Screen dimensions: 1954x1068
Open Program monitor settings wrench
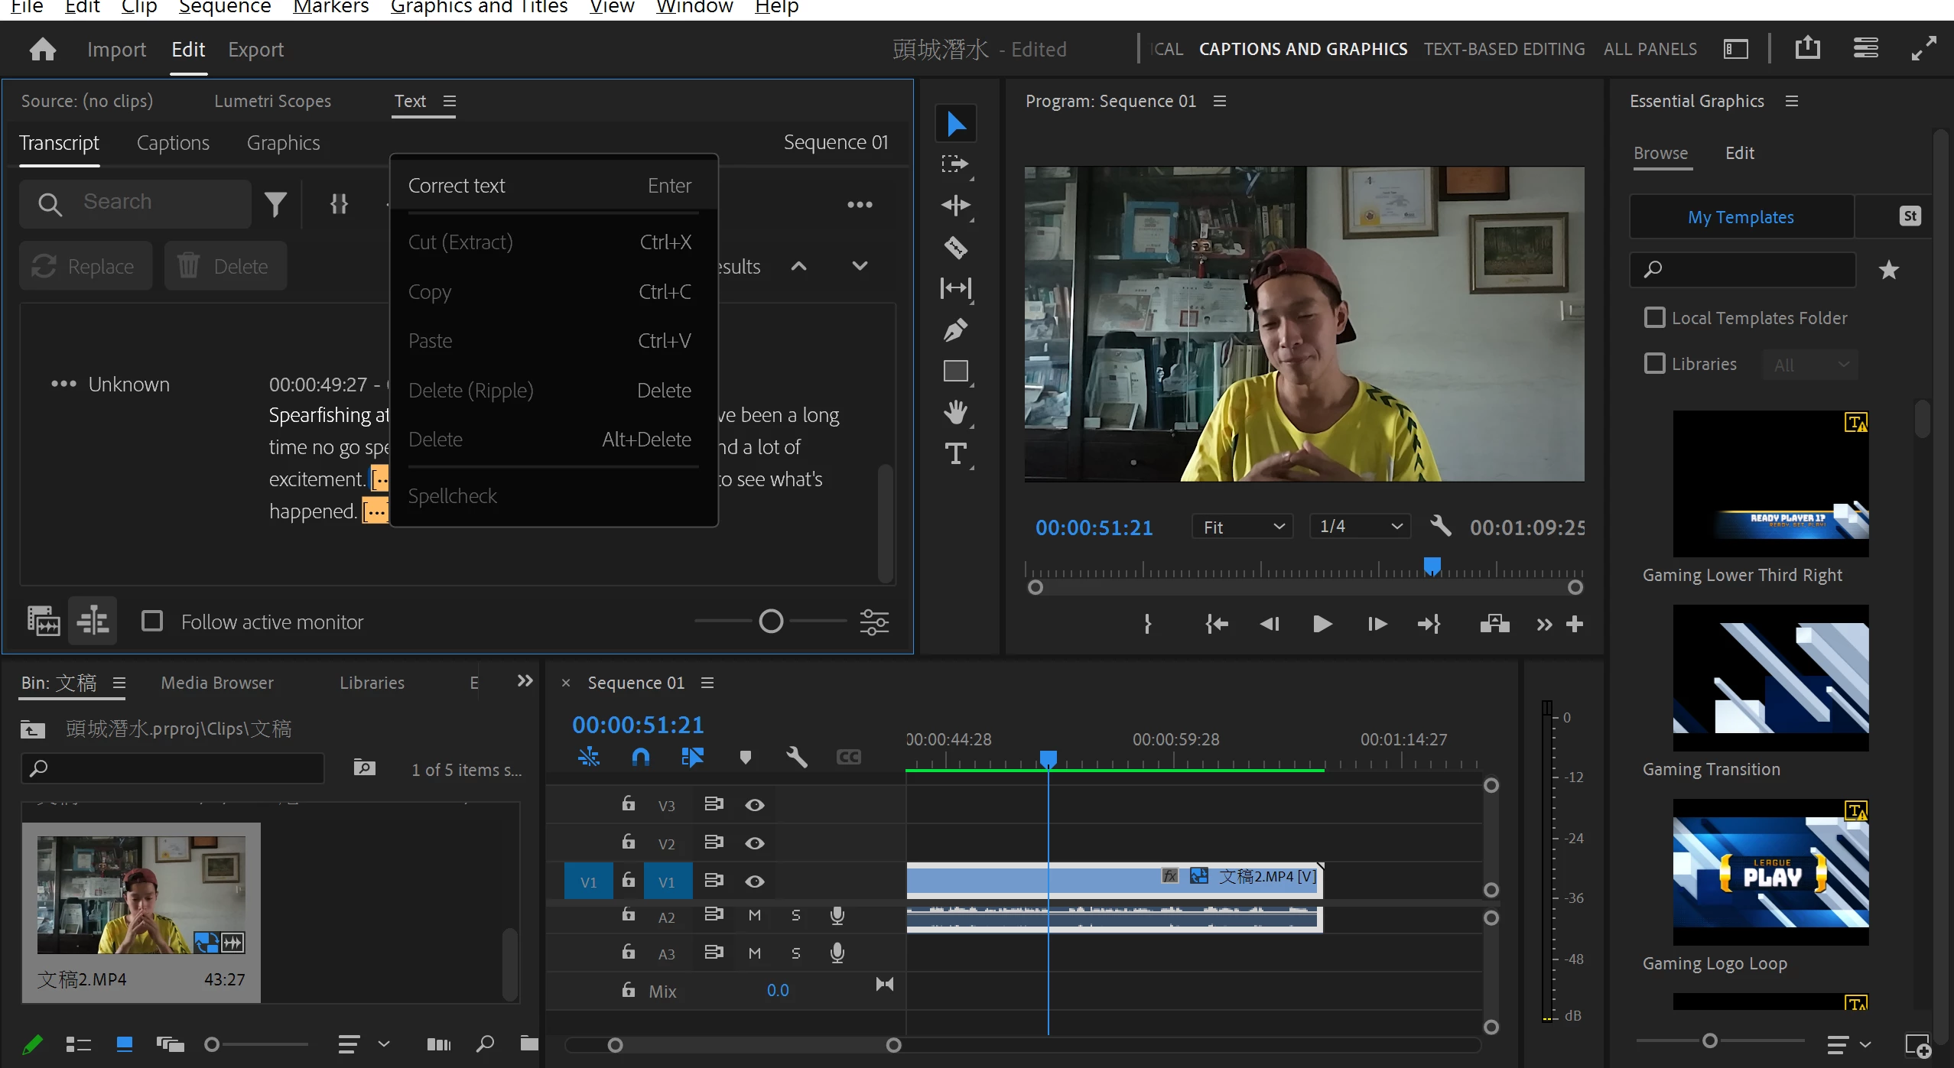coord(1440,526)
